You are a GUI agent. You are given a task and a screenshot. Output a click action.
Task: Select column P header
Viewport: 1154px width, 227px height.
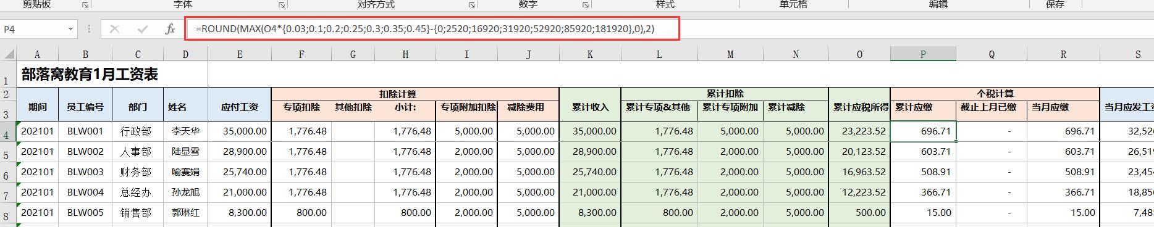[x=923, y=54]
